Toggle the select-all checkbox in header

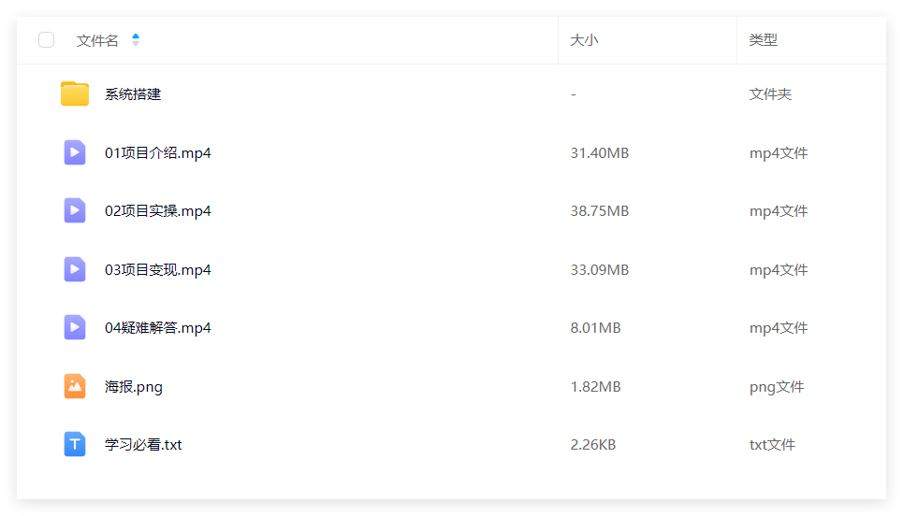point(46,39)
